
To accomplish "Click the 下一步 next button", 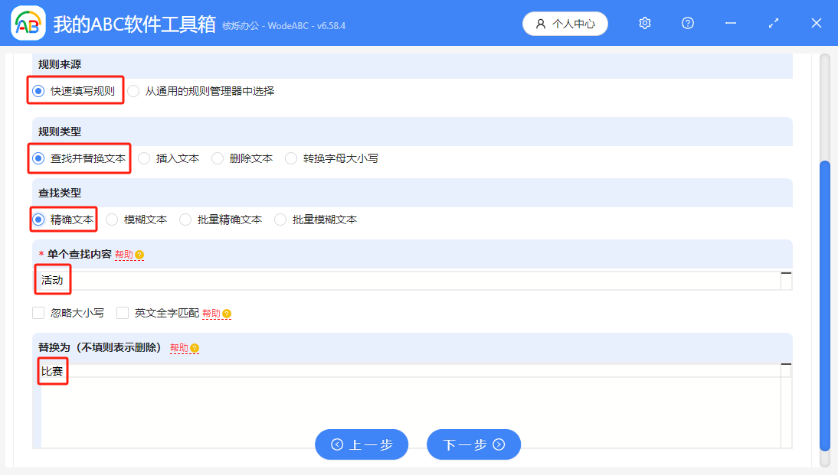I will coord(473,444).
